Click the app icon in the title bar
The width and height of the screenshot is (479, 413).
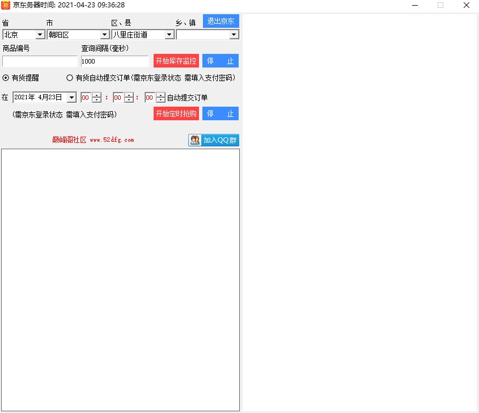6,5
